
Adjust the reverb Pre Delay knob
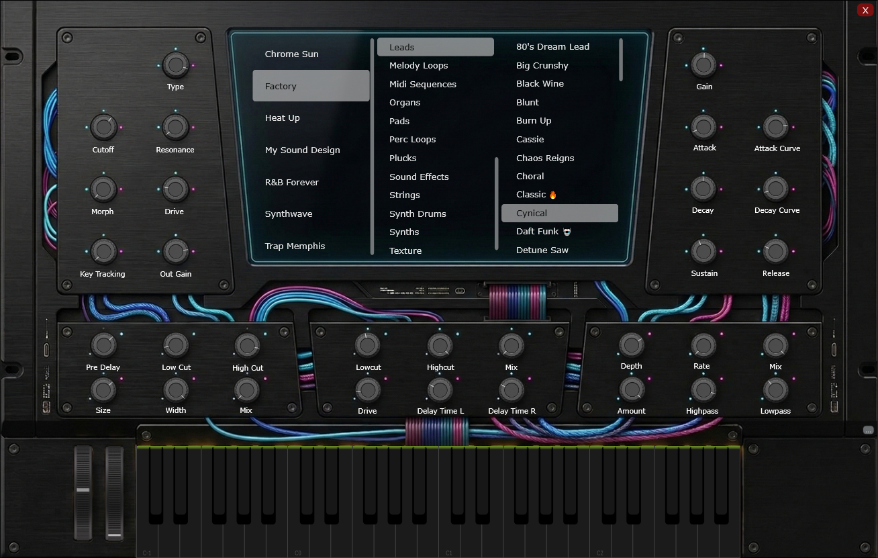click(x=103, y=344)
